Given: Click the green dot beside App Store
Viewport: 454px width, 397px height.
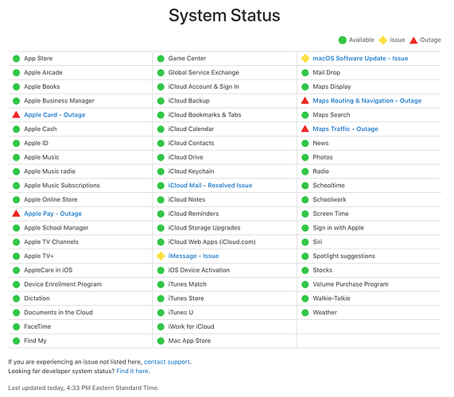Looking at the screenshot, I should point(16,59).
